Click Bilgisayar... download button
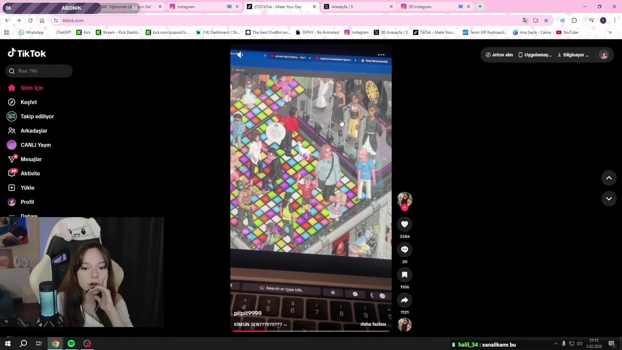Image resolution: width=622 pixels, height=350 pixels. 573,55
